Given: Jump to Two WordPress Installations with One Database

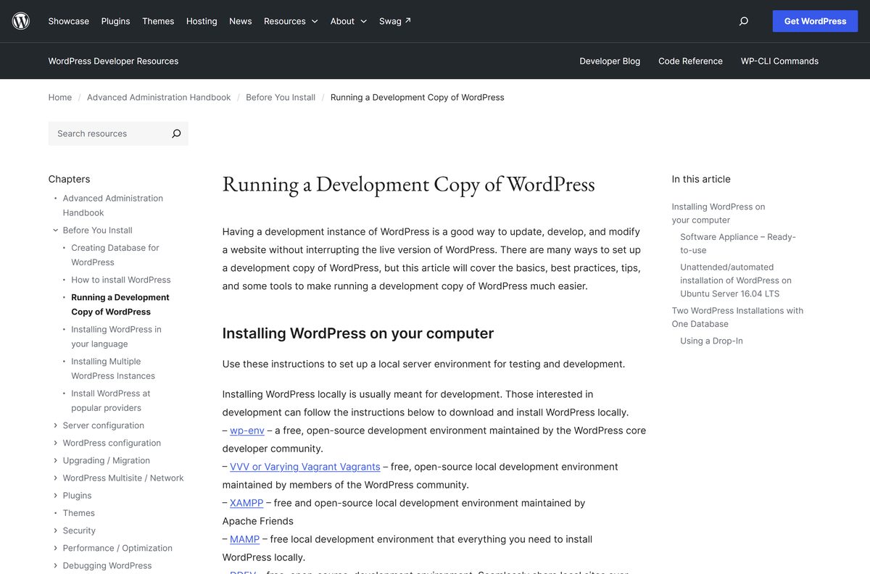Looking at the screenshot, I should (x=737, y=317).
